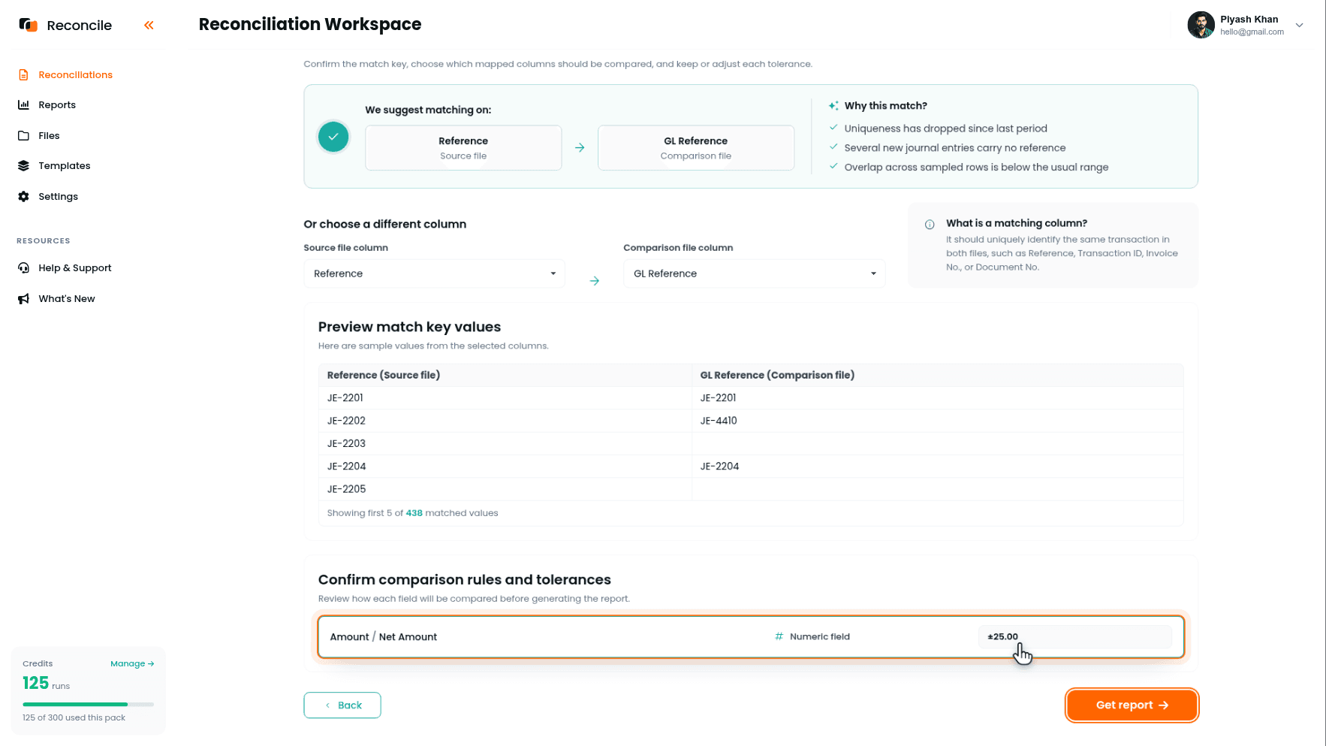Select the Reference source file card

pos(463,148)
